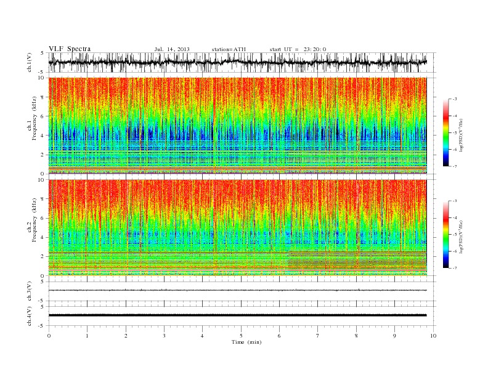Click the ch.2 PSD color scale bar
The image size is (488, 377).
click(x=445, y=235)
